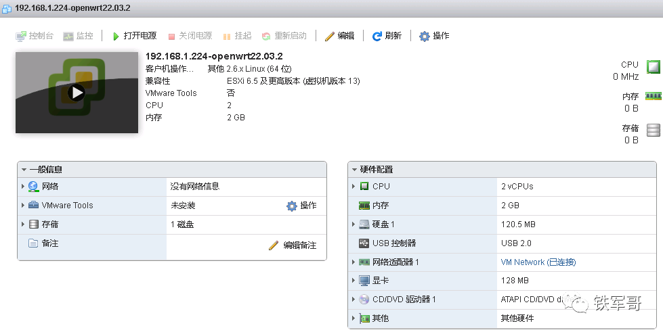Screen dimensions: 663x332
Task: Click 其他 2.6.x Linux (64 位) text
Action: point(249,68)
